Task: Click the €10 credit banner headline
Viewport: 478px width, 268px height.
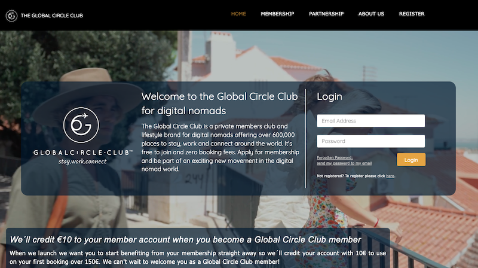Action: pyautogui.click(x=185, y=240)
